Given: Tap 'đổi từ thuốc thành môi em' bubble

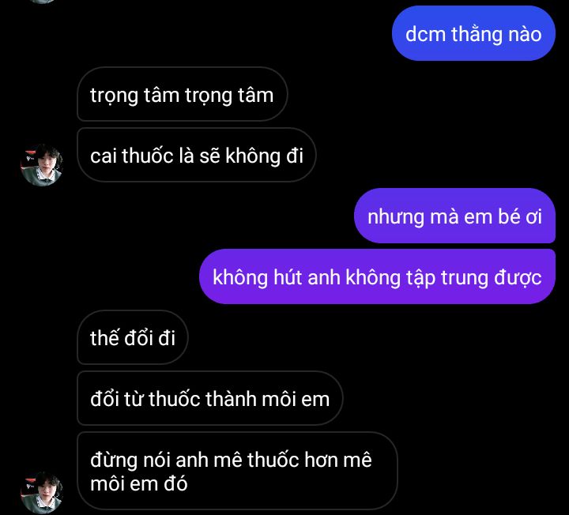Looking at the screenshot, I should (210, 398).
